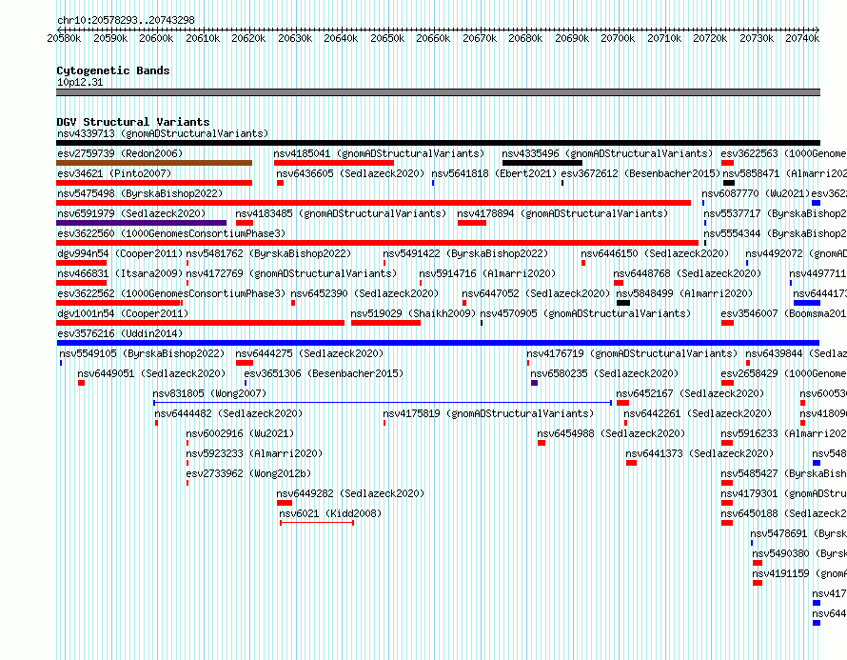
Task: Open the esv3672612 (Besenbacher2015) label
Action: (x=640, y=173)
